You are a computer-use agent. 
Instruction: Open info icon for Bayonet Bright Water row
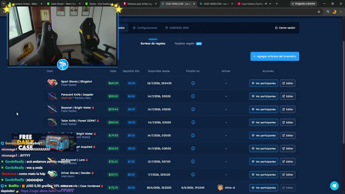click(x=193, y=109)
